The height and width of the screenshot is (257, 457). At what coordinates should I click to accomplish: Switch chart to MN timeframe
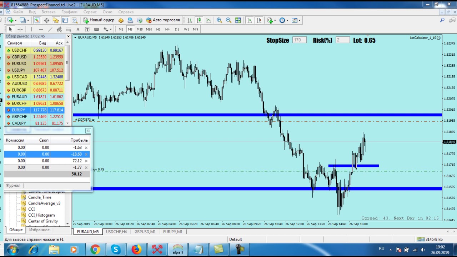tap(195, 29)
